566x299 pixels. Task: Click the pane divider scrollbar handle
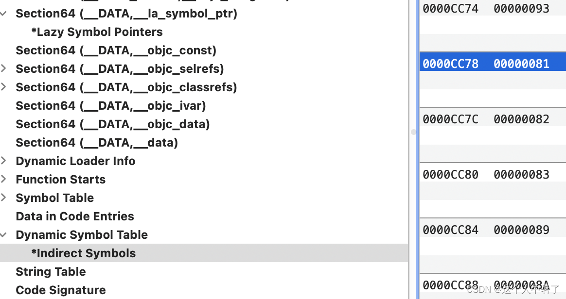[x=414, y=132]
